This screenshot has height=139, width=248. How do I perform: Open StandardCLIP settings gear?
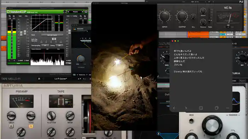[x=86, y=12]
